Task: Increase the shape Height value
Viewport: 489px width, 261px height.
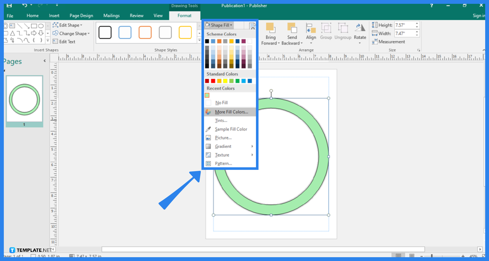Action: [x=417, y=23]
